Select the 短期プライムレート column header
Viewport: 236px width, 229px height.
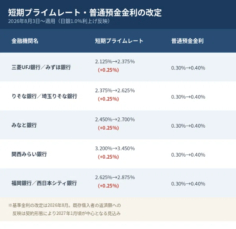[119, 41]
